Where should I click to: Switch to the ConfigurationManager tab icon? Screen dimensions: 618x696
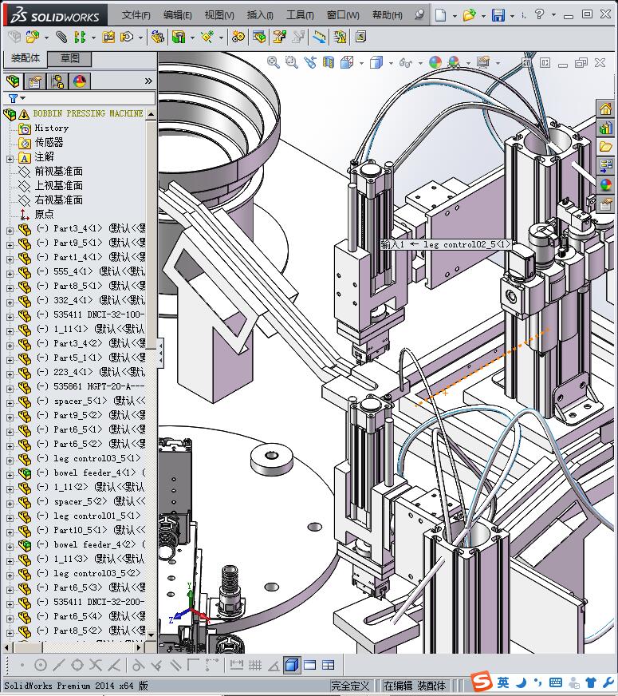(x=57, y=81)
